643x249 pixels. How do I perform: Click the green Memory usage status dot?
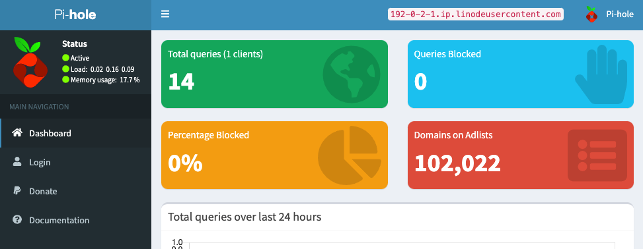(65, 80)
